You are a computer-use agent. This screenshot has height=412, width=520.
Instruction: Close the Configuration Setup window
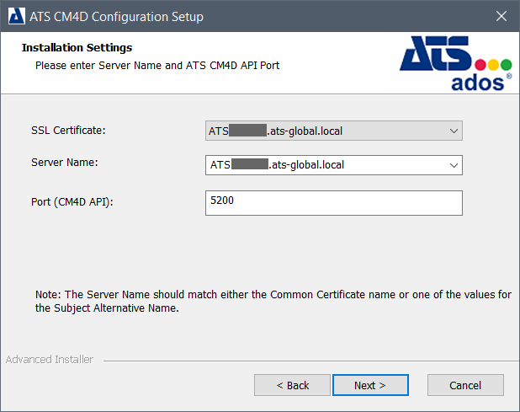[501, 16]
